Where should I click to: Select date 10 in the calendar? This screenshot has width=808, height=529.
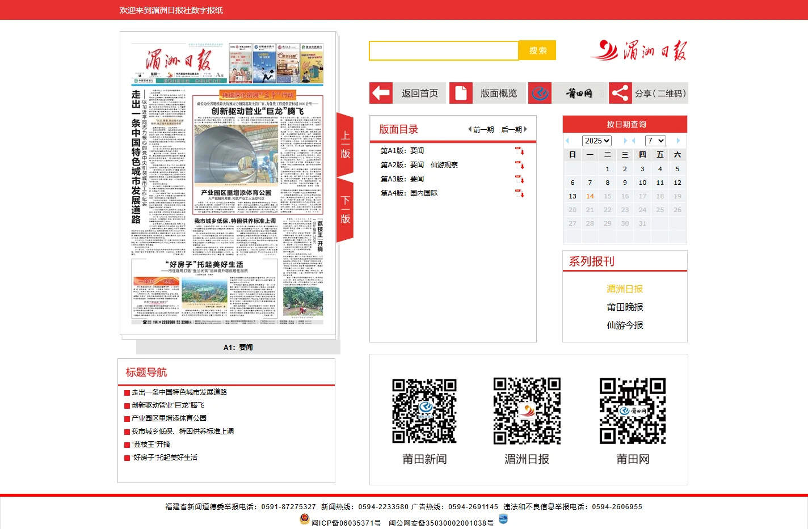pyautogui.click(x=642, y=183)
